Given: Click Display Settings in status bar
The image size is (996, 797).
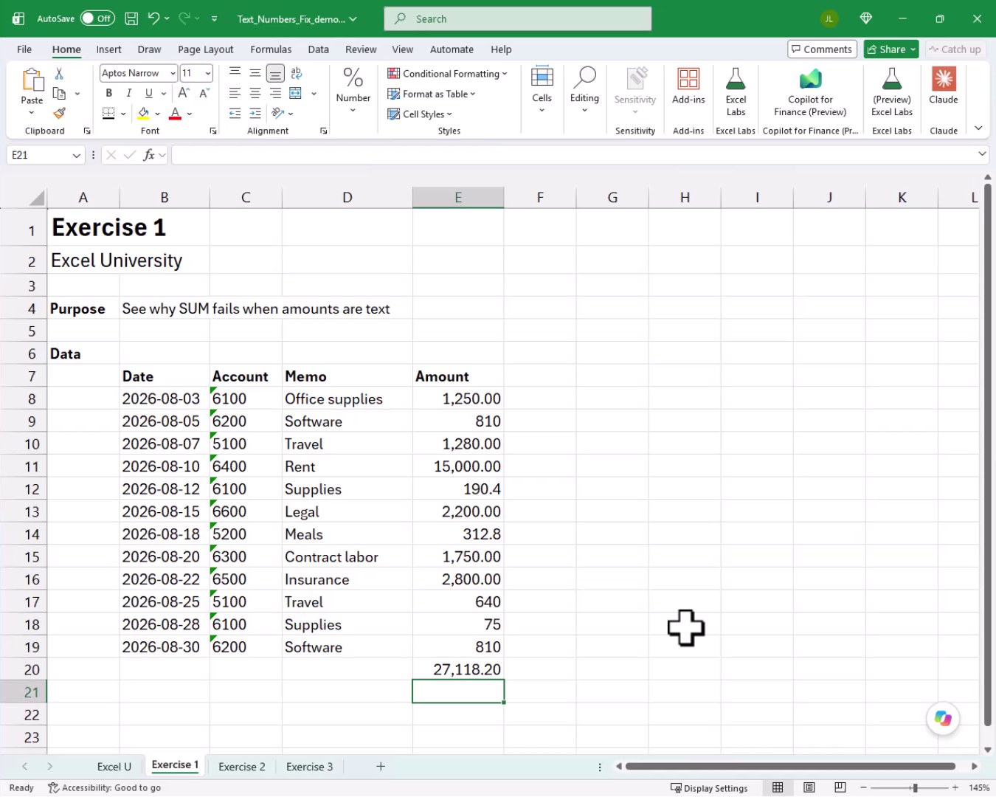Looking at the screenshot, I should click(x=708, y=788).
